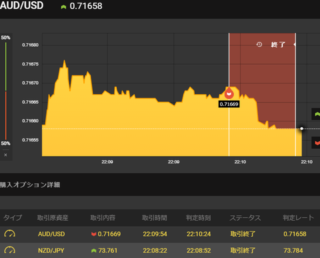Image resolution: width=320 pixels, height=258 pixels.
Task: Click the green up (High) arrow button
Action: tap(317, 114)
